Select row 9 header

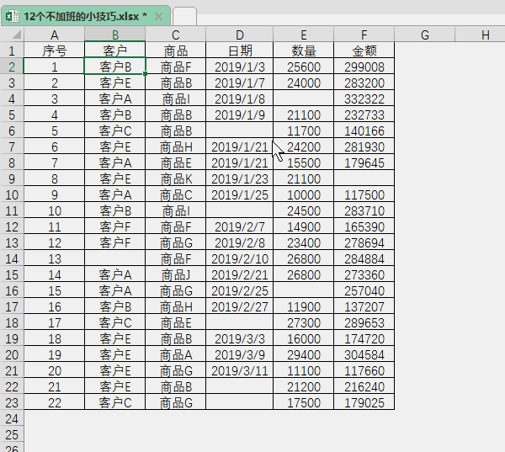click(x=12, y=178)
